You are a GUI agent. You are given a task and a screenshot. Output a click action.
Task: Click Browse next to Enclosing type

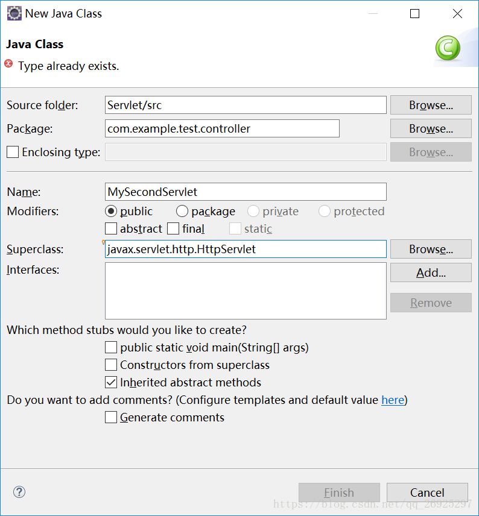tap(431, 152)
